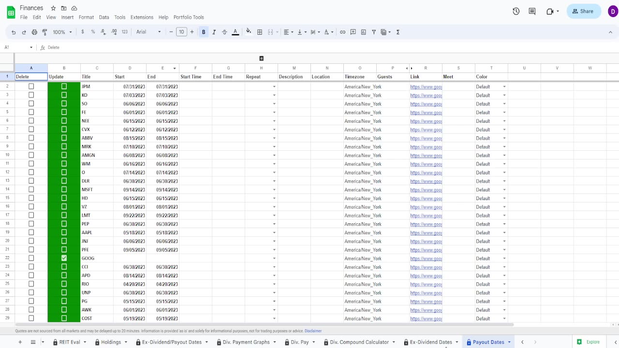The height and width of the screenshot is (348, 619).
Task: Insert link icon in toolbar
Action: [342, 32]
